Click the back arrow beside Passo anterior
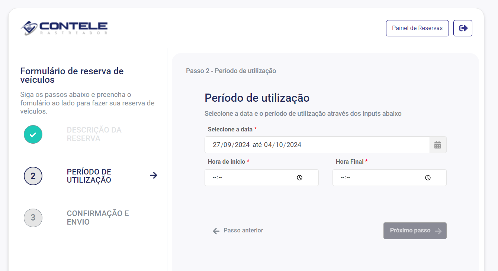This screenshot has height=271, width=498. pos(216,231)
